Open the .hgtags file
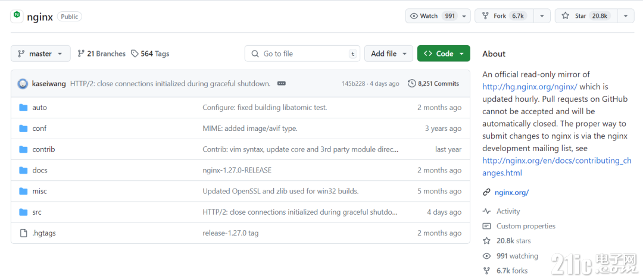Viewport: 643px width, 279px height. pyautogui.click(x=44, y=233)
